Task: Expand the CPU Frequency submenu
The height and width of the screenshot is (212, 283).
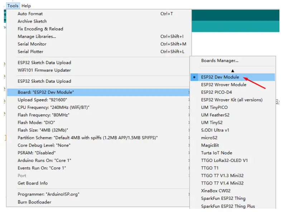Action: tap(53, 107)
